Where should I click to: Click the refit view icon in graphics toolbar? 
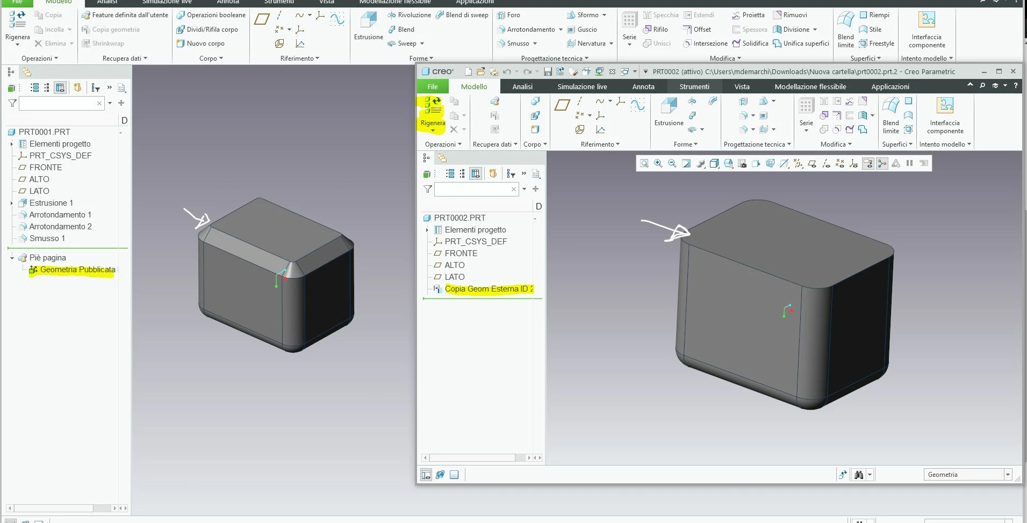point(644,163)
